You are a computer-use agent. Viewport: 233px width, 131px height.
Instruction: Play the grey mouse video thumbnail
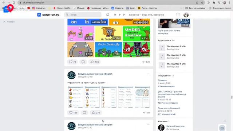pyautogui.click(x=81, y=49)
